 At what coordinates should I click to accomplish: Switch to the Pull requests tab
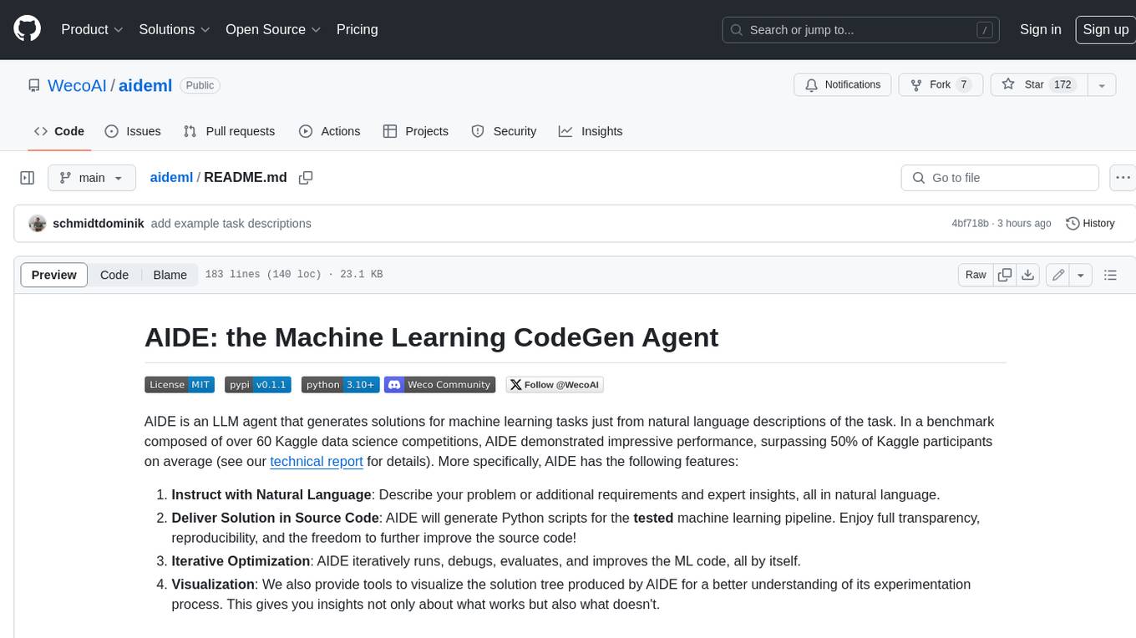[229, 131]
